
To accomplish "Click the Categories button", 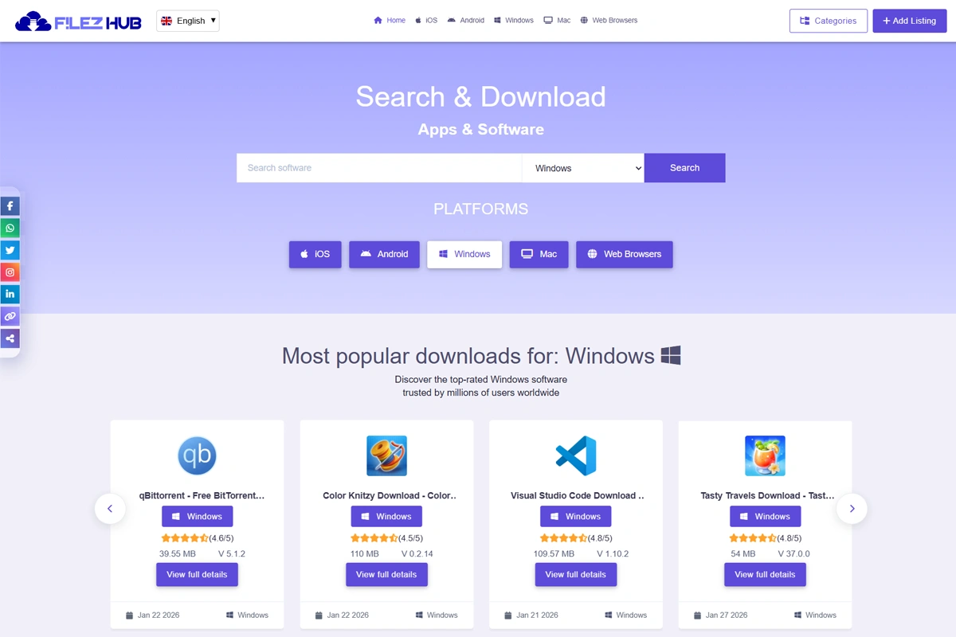I will (x=829, y=21).
